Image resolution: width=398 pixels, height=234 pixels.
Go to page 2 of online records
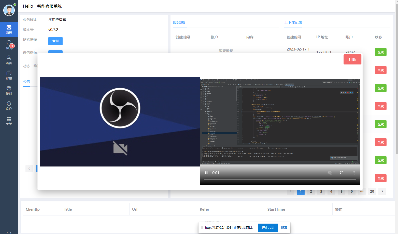311,191
